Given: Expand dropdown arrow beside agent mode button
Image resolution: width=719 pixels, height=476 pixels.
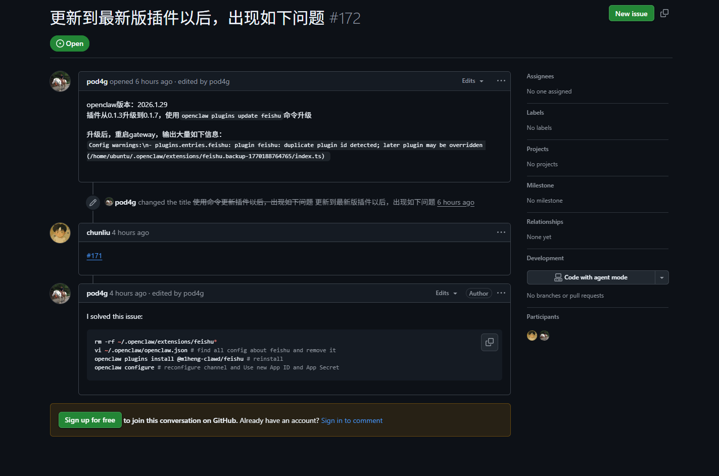Looking at the screenshot, I should coord(662,277).
